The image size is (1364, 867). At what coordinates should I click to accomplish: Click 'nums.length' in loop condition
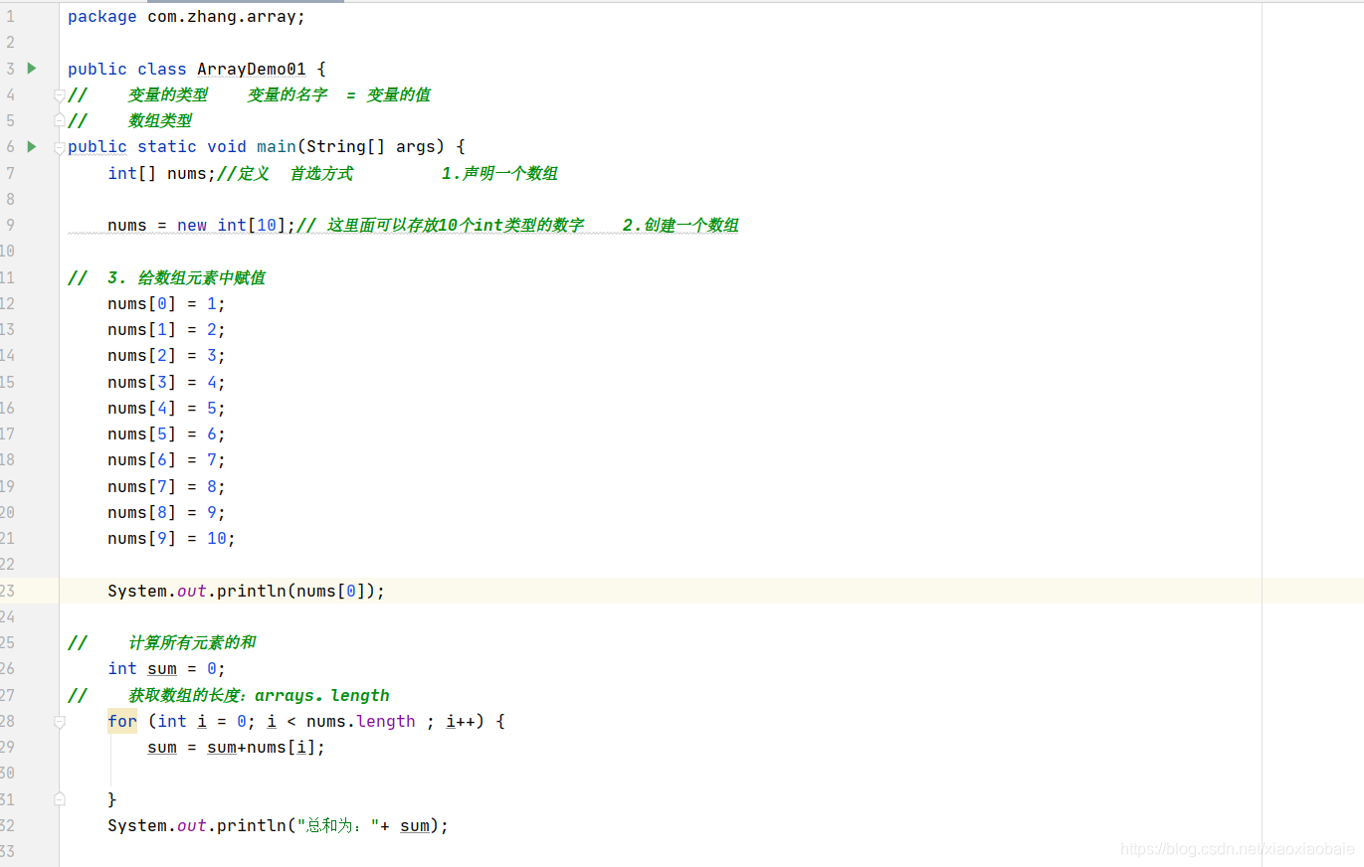(x=361, y=721)
